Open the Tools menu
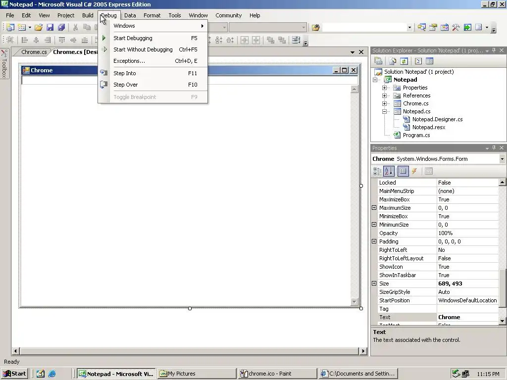Viewport: 507px width, 380px height. [x=175, y=15]
